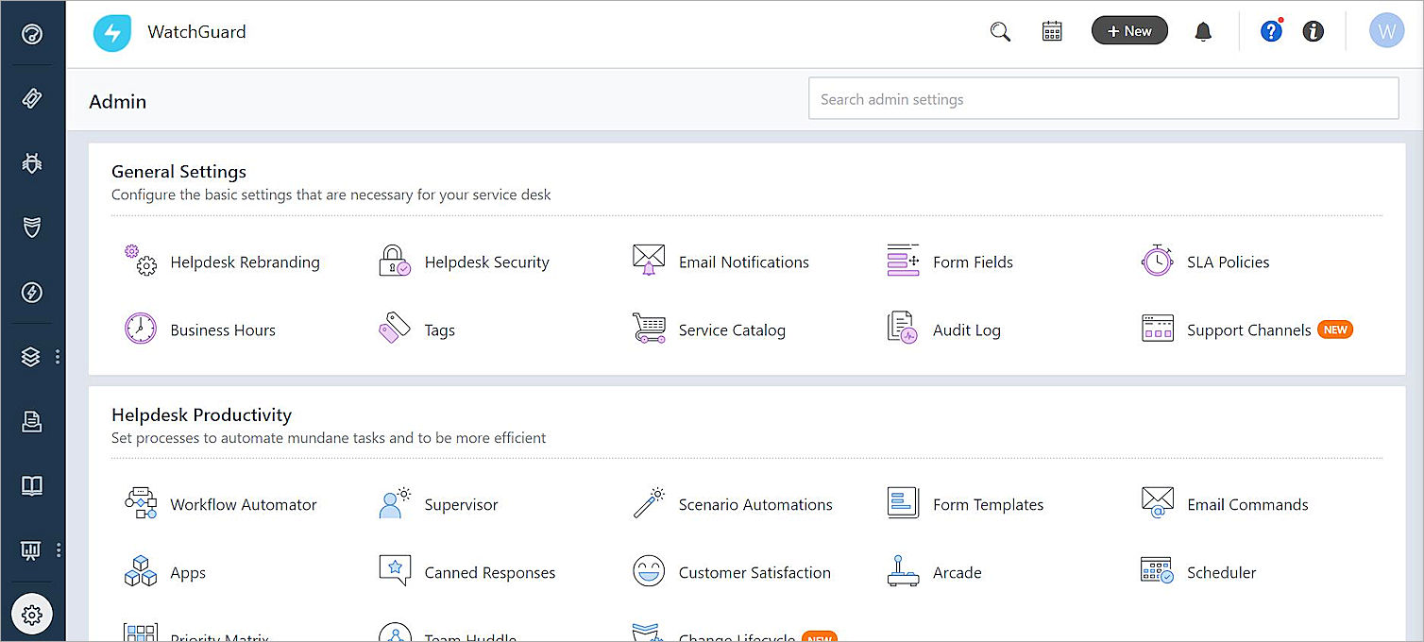The height and width of the screenshot is (642, 1424).
Task: Expand options next to the layers sidebar icon
Action: [x=58, y=357]
